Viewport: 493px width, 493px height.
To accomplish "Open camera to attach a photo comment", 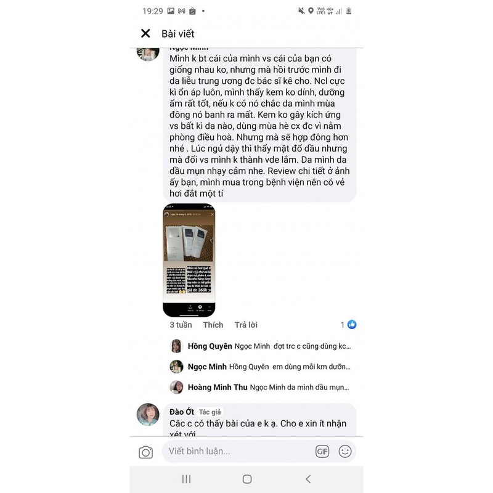I will click(146, 452).
